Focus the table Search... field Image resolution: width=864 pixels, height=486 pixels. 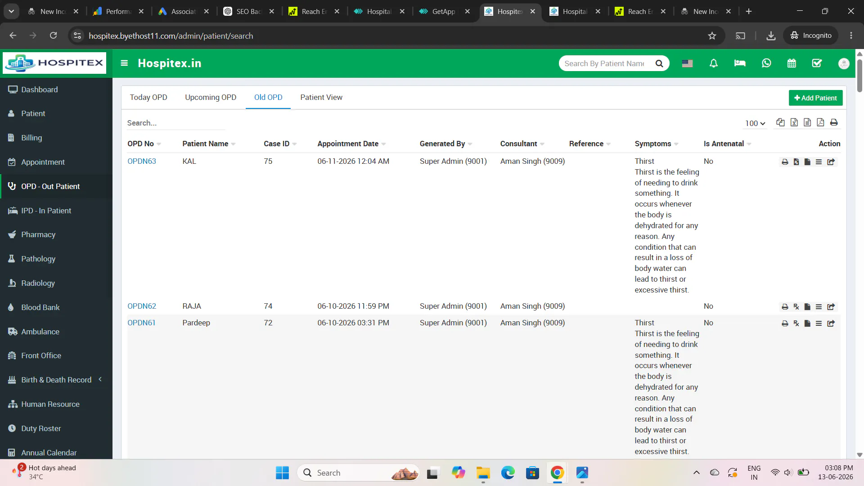point(176,123)
